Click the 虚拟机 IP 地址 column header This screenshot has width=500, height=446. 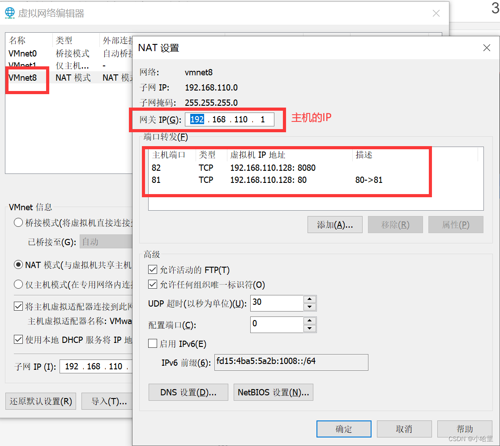[258, 155]
